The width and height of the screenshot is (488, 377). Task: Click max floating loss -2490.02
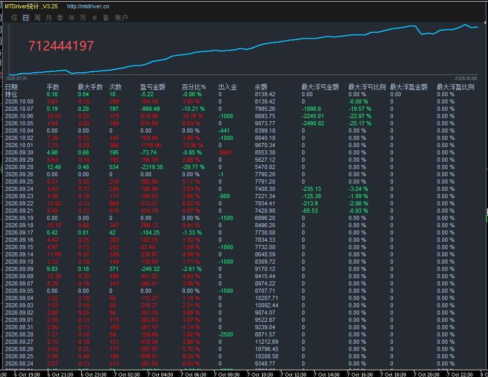point(313,123)
